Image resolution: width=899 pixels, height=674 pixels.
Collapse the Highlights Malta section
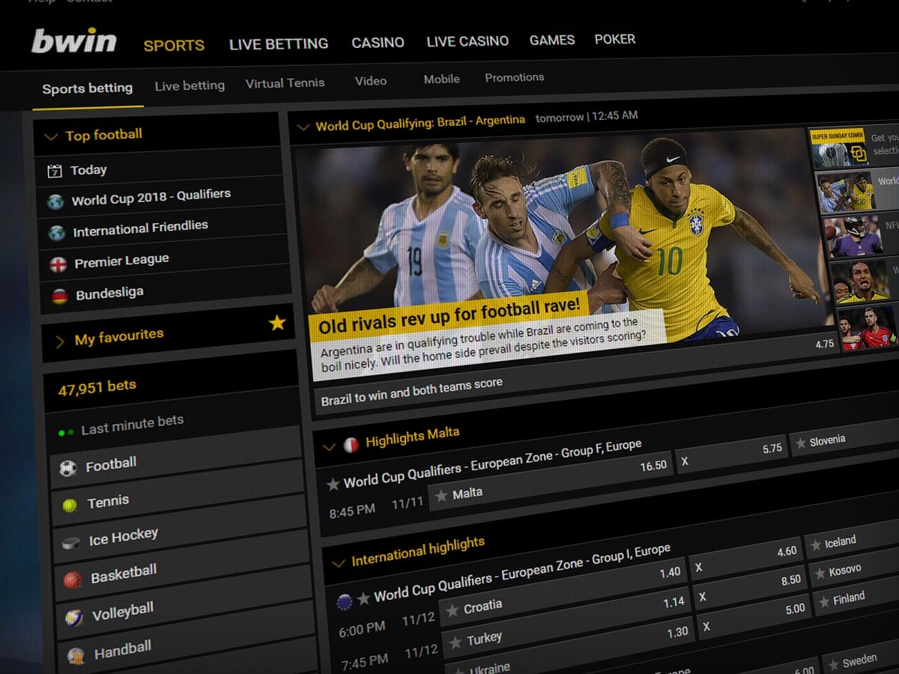tap(328, 447)
